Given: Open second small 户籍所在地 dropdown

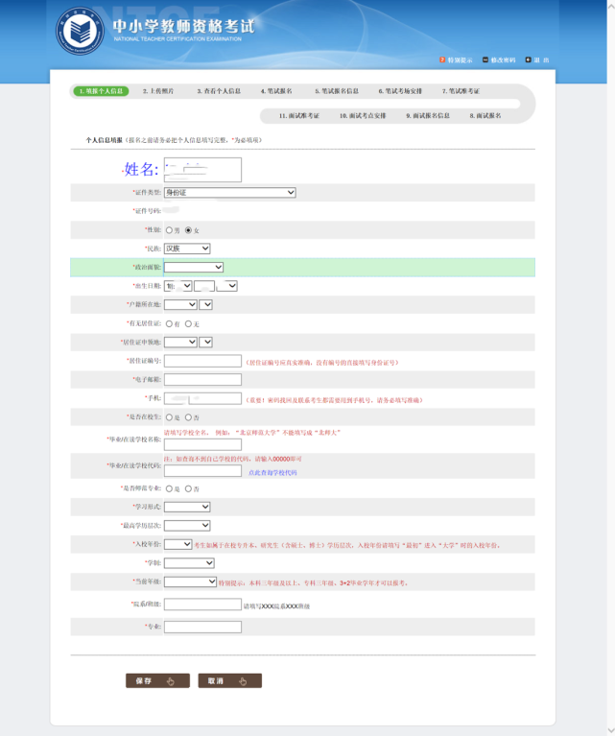Looking at the screenshot, I should pyautogui.click(x=205, y=304).
